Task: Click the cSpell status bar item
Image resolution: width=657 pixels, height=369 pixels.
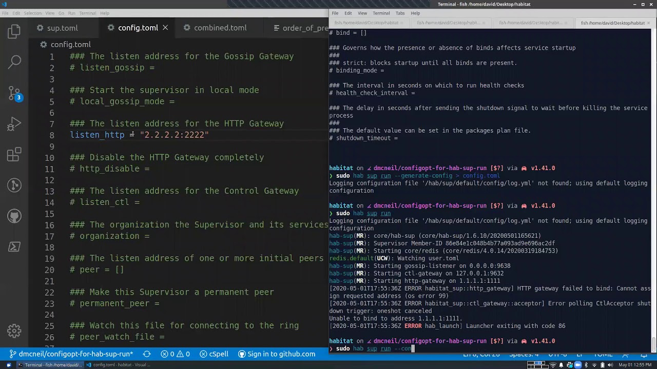Action: [x=214, y=354]
